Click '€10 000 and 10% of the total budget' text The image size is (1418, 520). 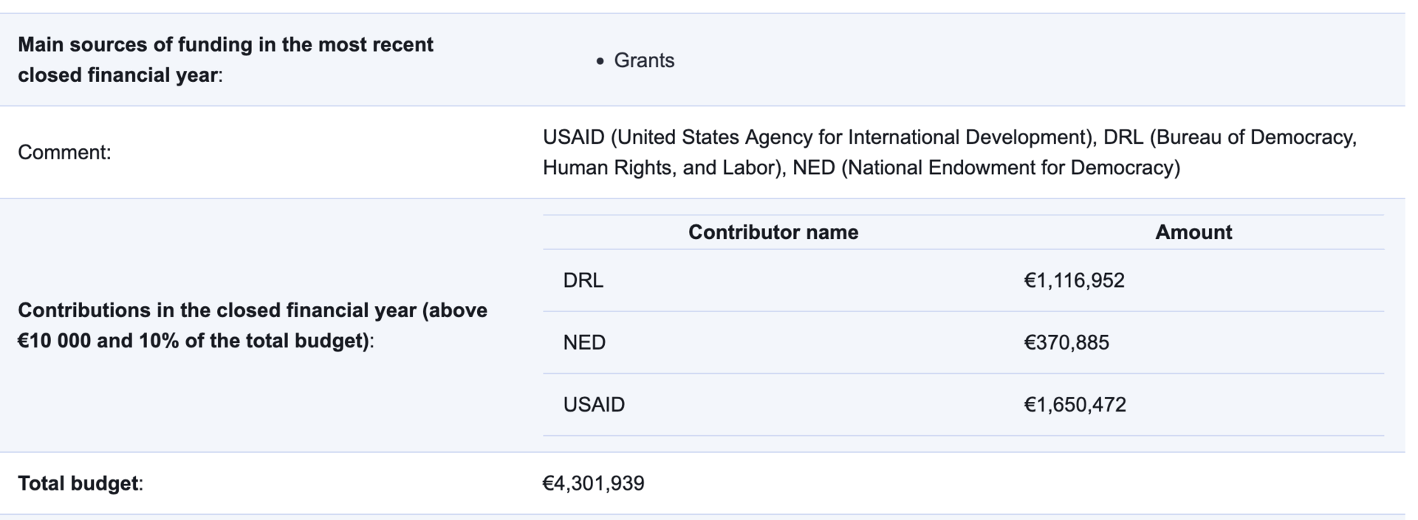point(193,341)
